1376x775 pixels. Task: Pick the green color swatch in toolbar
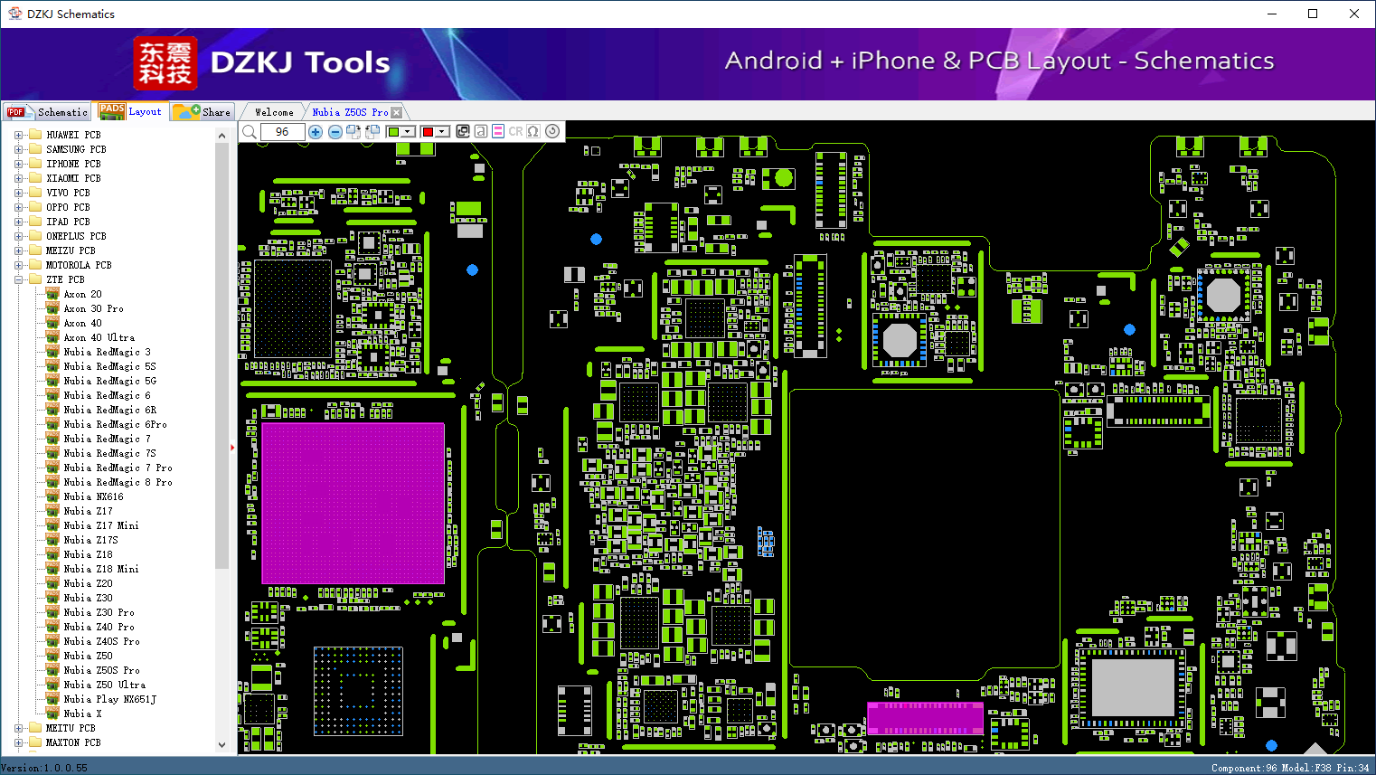tap(393, 132)
